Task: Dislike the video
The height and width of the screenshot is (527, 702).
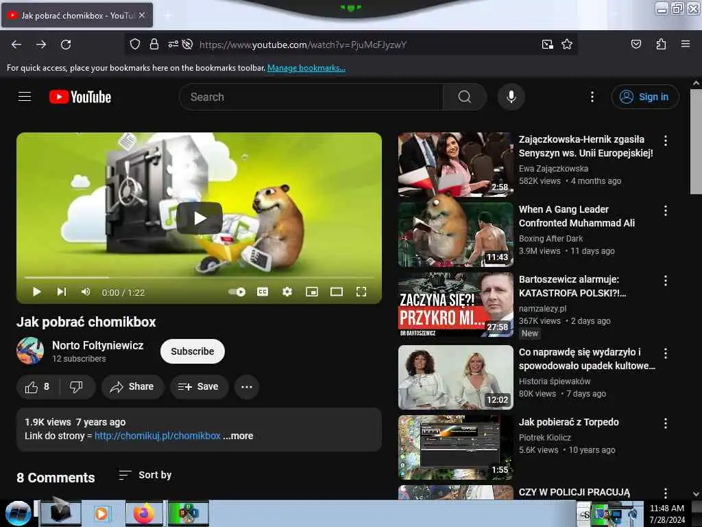Action: point(77,387)
